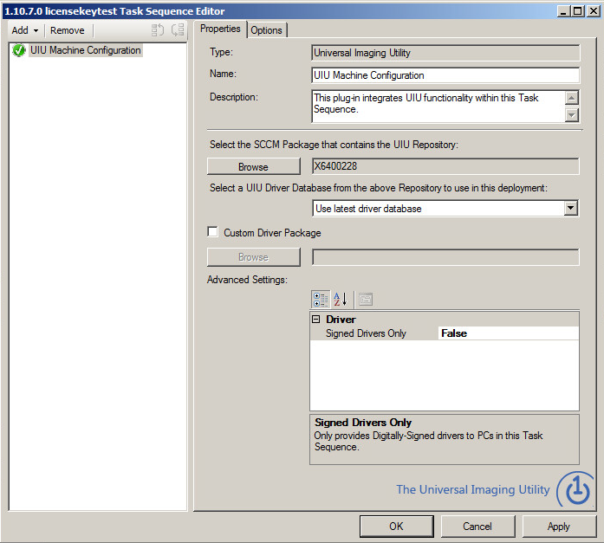
Task: Switch to the Properties tab
Action: 220,29
